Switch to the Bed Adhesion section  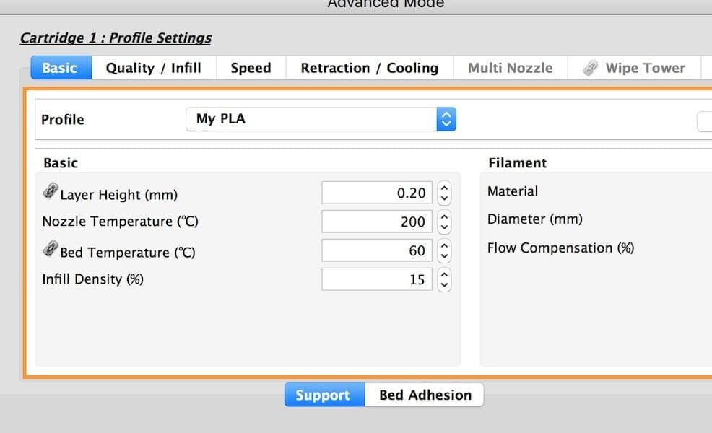(425, 395)
